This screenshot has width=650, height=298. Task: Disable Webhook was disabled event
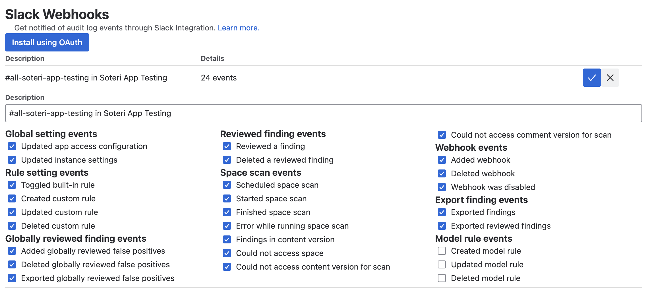442,187
